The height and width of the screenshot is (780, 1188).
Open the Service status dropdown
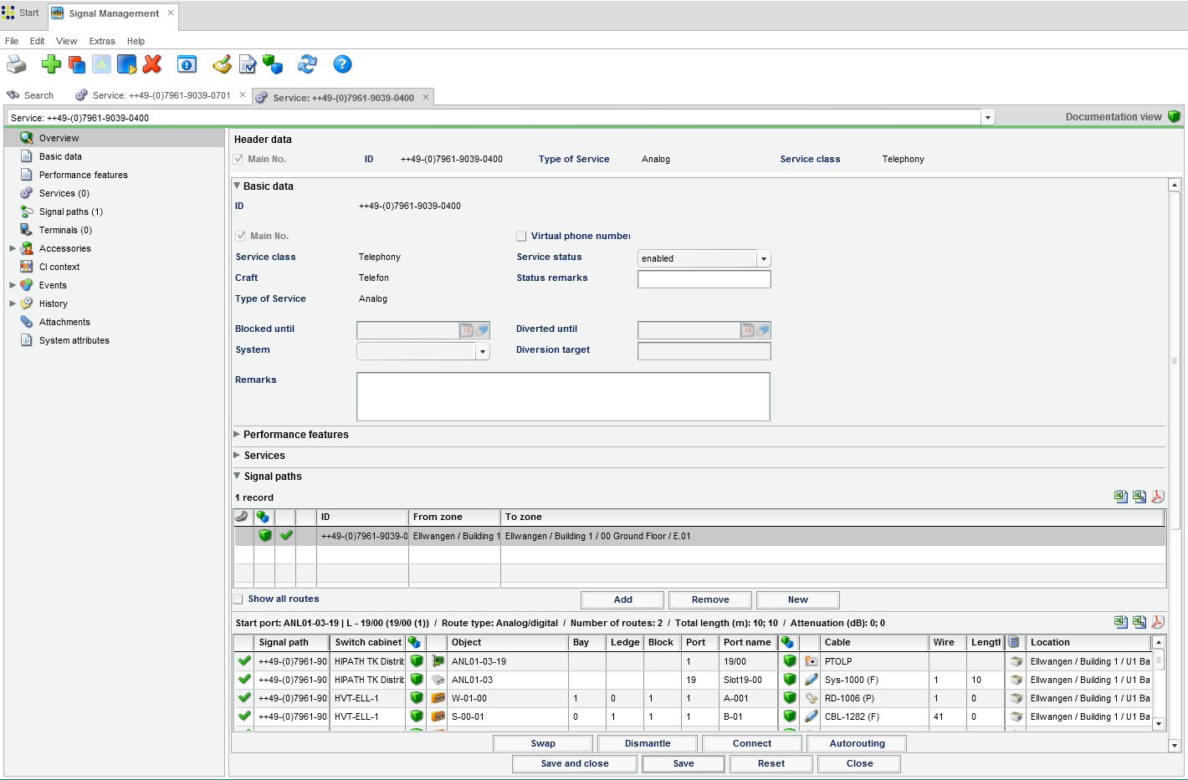[x=763, y=259]
